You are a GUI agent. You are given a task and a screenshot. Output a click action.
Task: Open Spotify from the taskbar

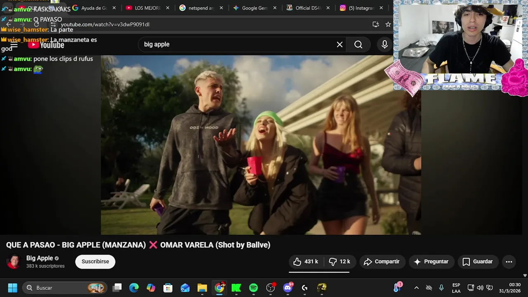[x=253, y=288]
